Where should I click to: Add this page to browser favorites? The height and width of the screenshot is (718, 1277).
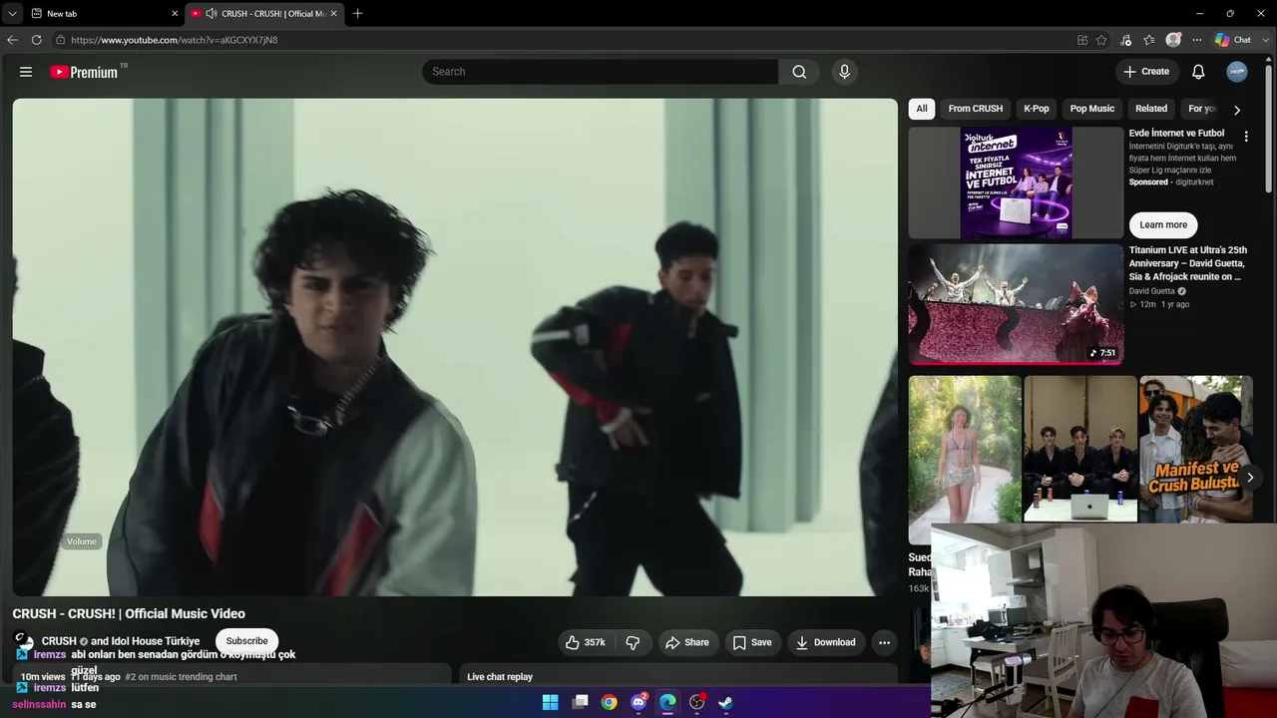[1101, 40]
